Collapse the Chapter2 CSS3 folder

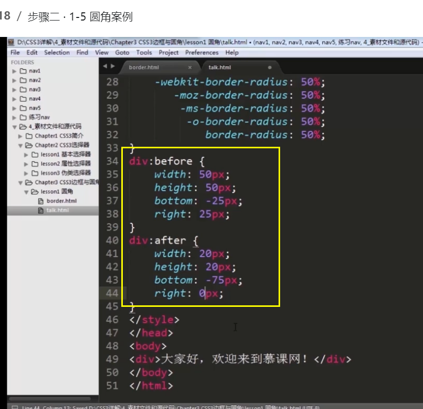pos(20,146)
